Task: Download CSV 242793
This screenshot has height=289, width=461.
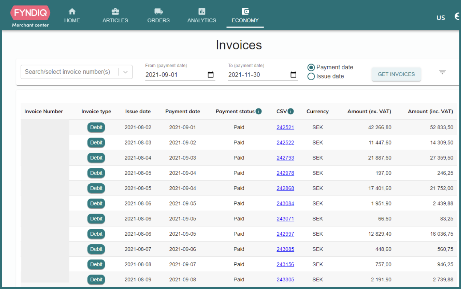Action: click(285, 158)
